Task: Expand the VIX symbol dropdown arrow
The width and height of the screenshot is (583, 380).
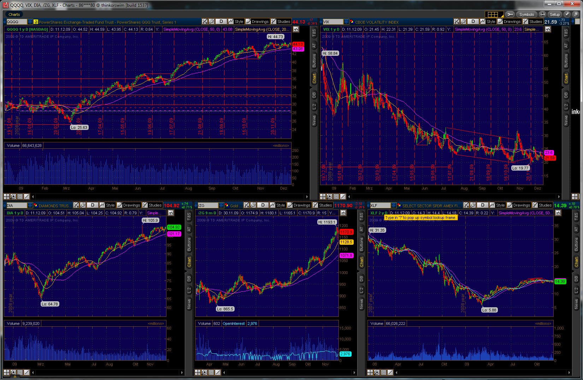Action: (346, 22)
